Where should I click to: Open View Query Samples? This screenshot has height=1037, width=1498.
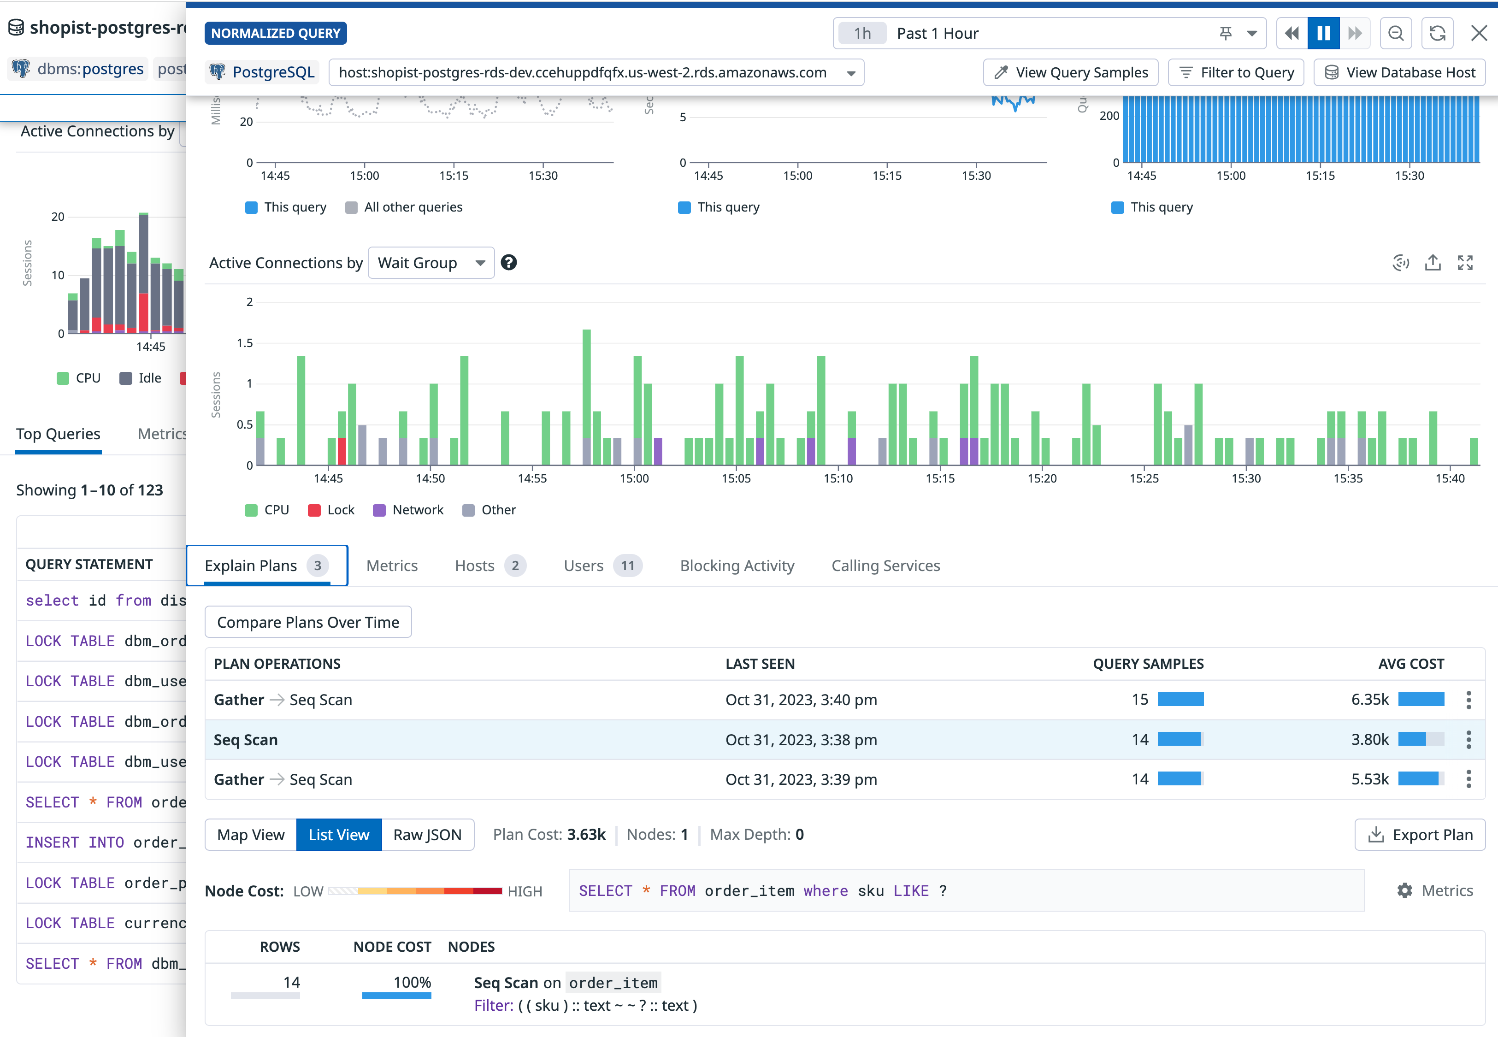point(1071,73)
